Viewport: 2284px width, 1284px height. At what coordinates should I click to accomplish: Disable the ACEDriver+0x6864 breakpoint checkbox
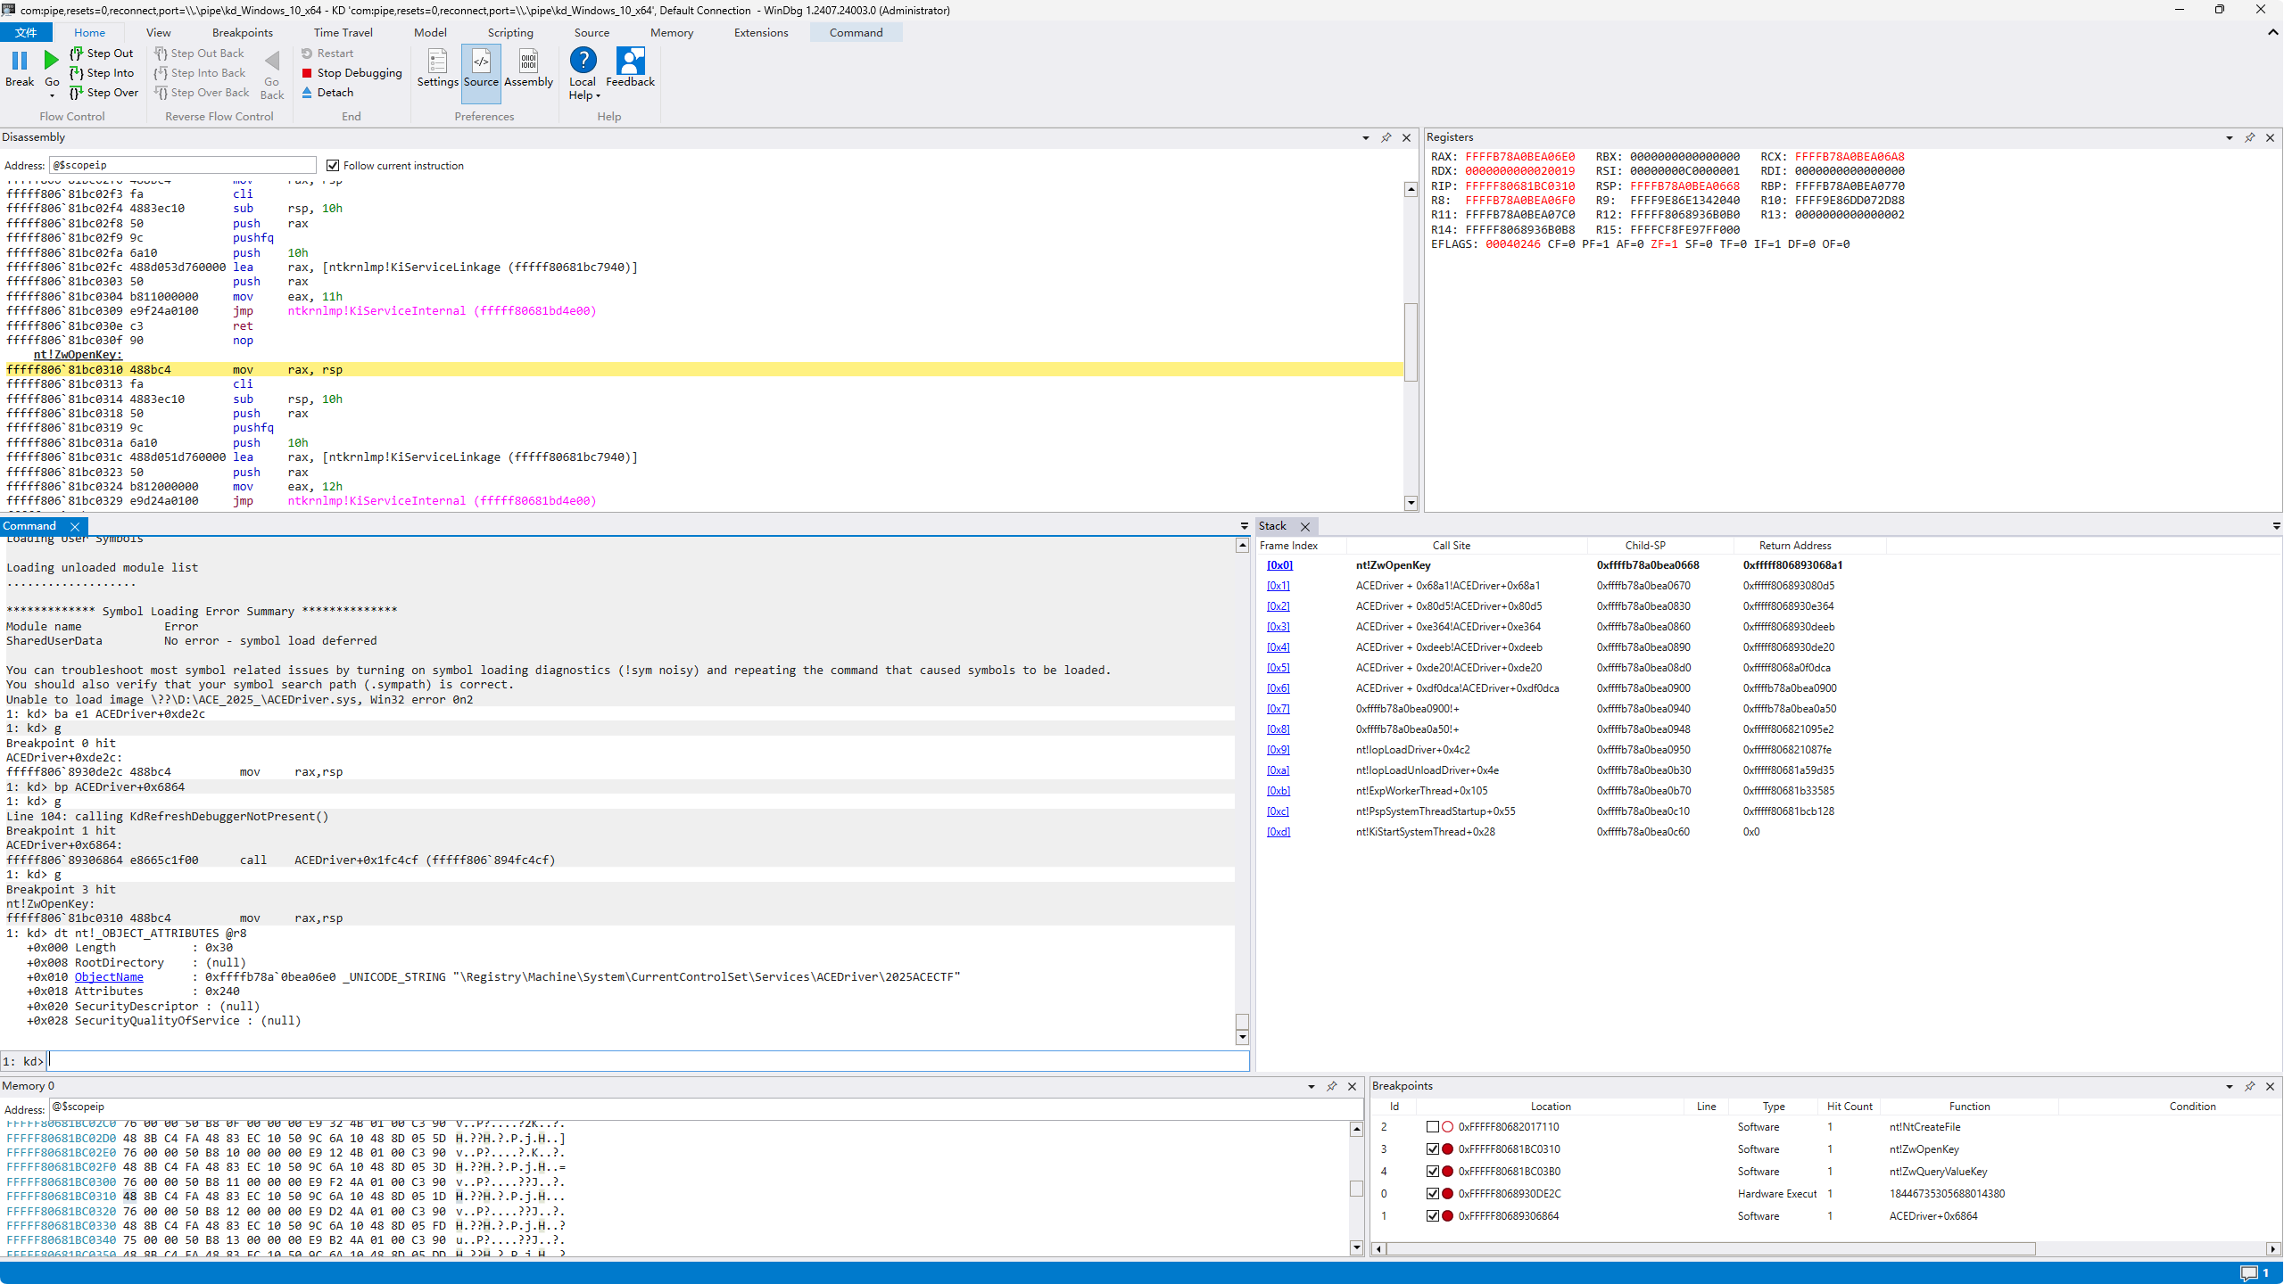coord(1432,1216)
